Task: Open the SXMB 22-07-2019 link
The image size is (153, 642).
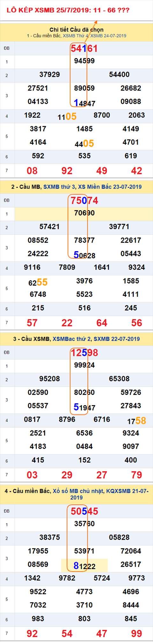Action: click(116, 339)
